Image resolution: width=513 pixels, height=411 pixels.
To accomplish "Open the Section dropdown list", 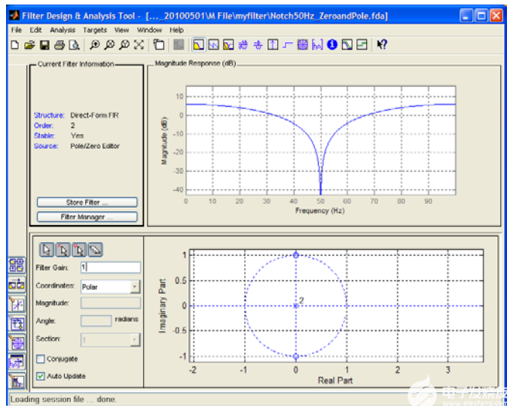I will pos(134,339).
